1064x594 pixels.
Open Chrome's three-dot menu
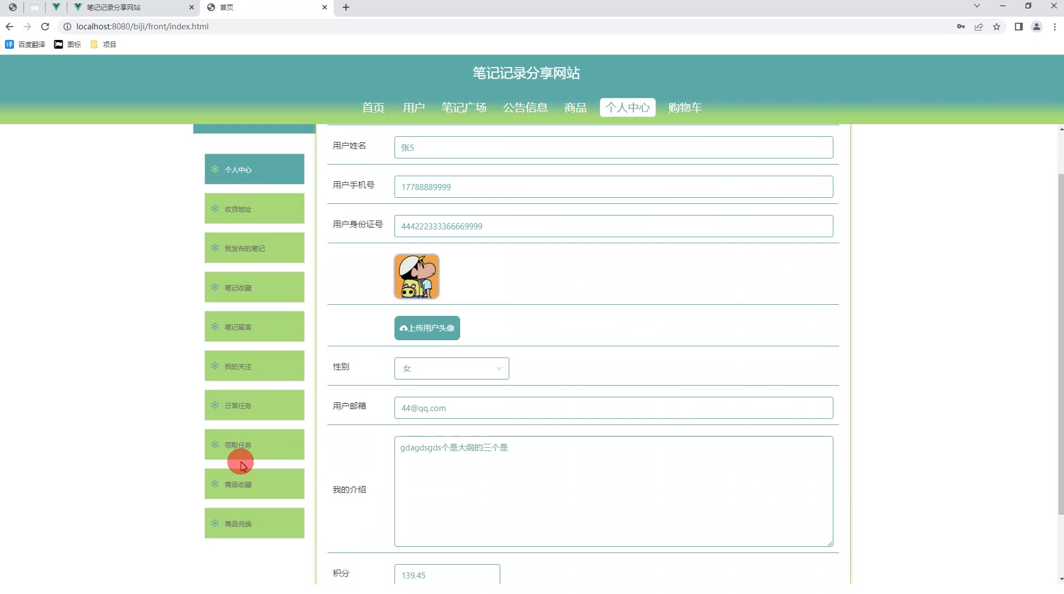1055,27
